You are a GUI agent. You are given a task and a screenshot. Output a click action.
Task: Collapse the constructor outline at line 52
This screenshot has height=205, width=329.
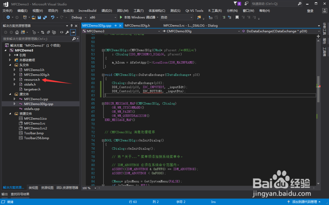pos(103,50)
